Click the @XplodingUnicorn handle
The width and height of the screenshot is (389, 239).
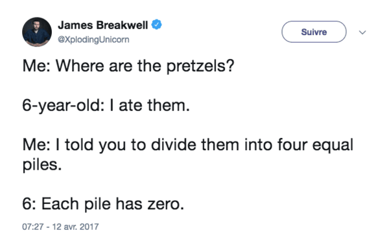click(x=93, y=40)
